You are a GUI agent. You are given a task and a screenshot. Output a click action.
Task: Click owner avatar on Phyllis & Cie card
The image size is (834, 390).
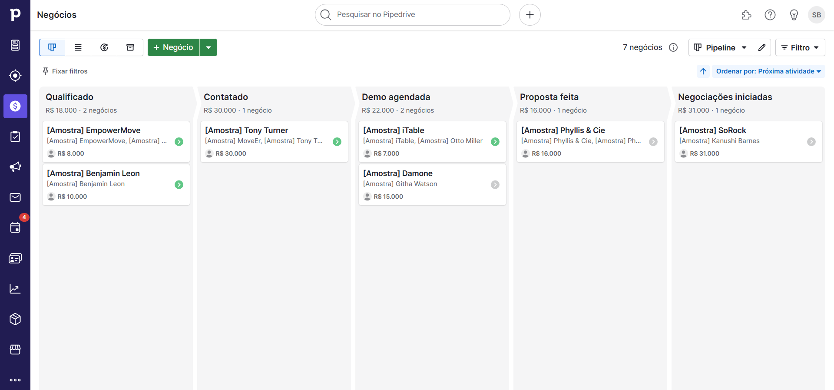(525, 153)
